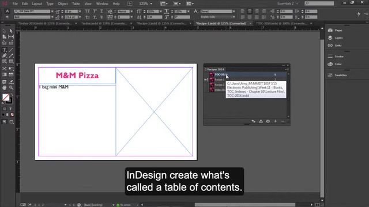Select the Gradient Feather tool

(11, 75)
